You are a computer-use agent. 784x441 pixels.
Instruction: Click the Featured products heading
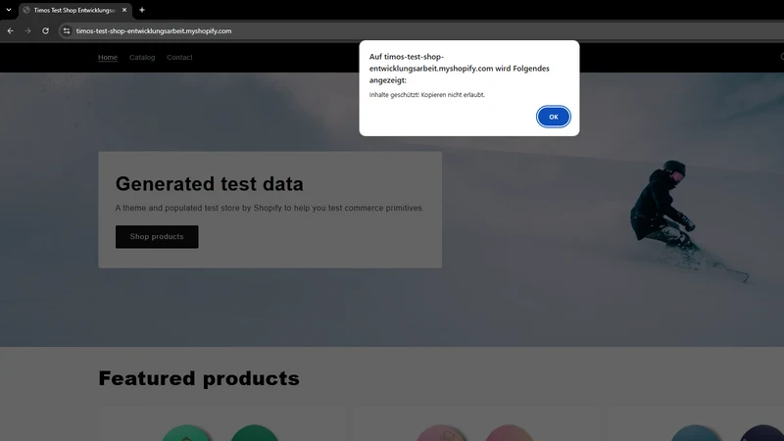(199, 378)
